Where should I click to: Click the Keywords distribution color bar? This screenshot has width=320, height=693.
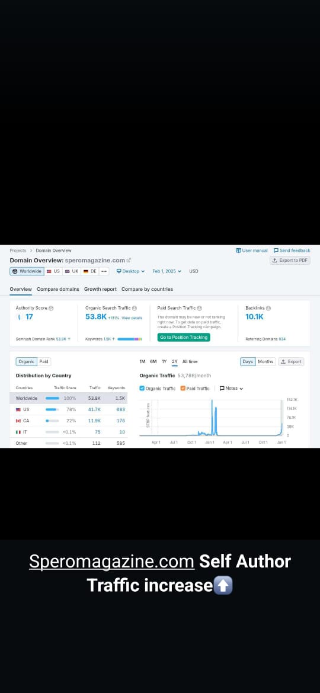(x=130, y=339)
